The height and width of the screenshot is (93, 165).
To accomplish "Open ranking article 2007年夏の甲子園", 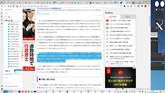I will click(120, 53).
